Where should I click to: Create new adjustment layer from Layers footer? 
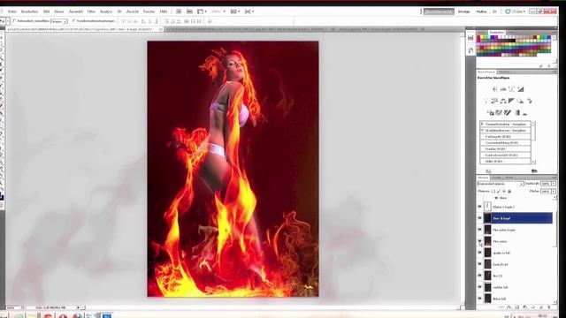524,307
